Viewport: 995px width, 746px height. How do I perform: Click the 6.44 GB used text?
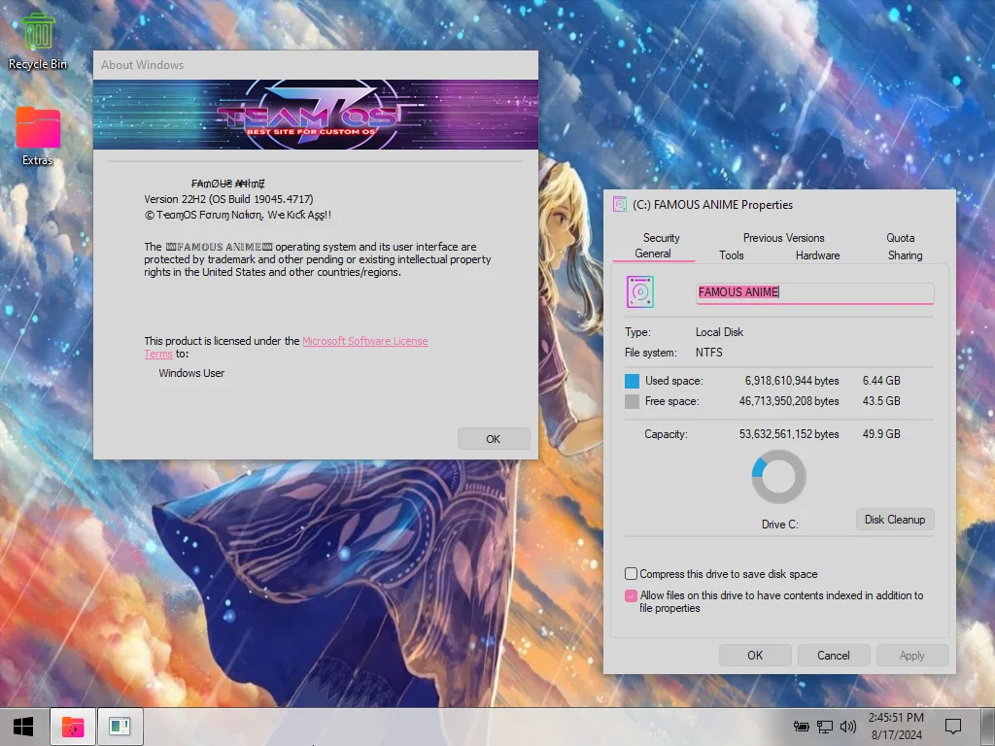click(x=881, y=381)
